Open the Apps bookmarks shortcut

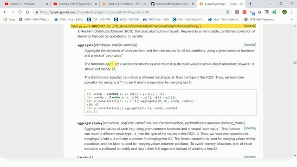9,19
